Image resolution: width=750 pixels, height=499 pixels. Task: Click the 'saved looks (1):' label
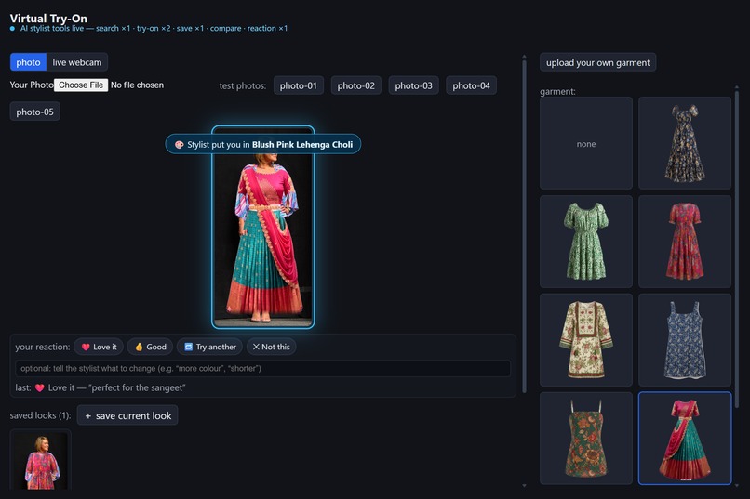tap(40, 415)
